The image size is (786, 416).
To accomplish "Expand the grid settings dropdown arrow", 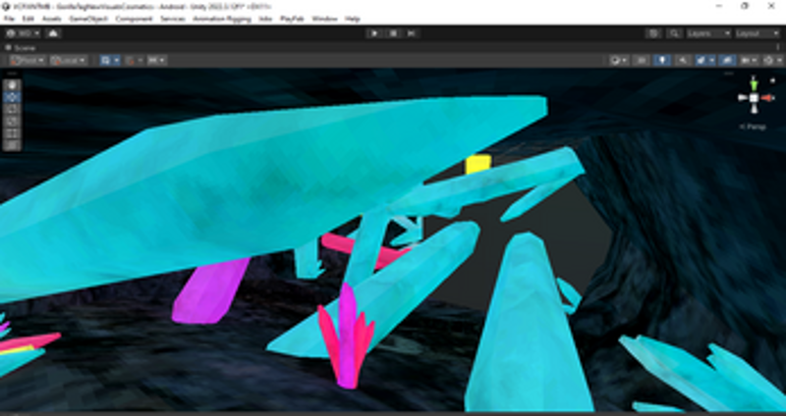I will [x=117, y=61].
